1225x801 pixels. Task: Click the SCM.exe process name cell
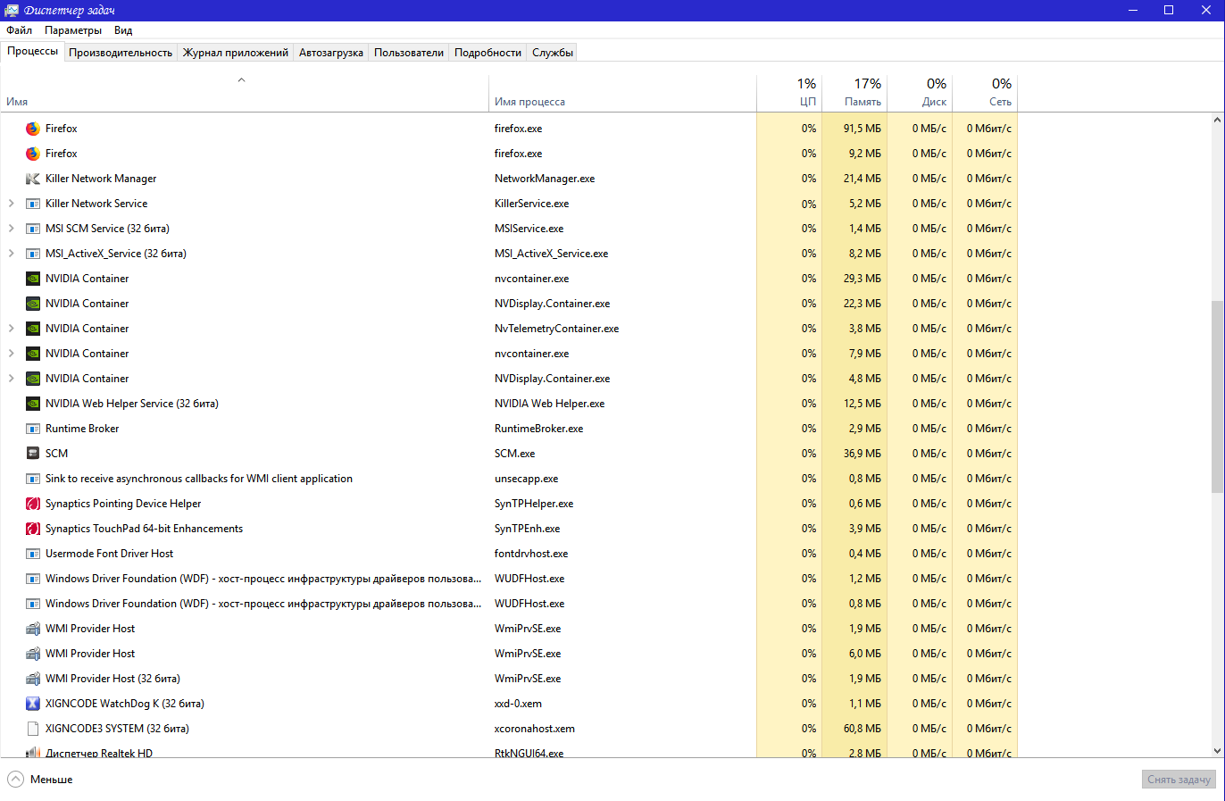coord(515,454)
